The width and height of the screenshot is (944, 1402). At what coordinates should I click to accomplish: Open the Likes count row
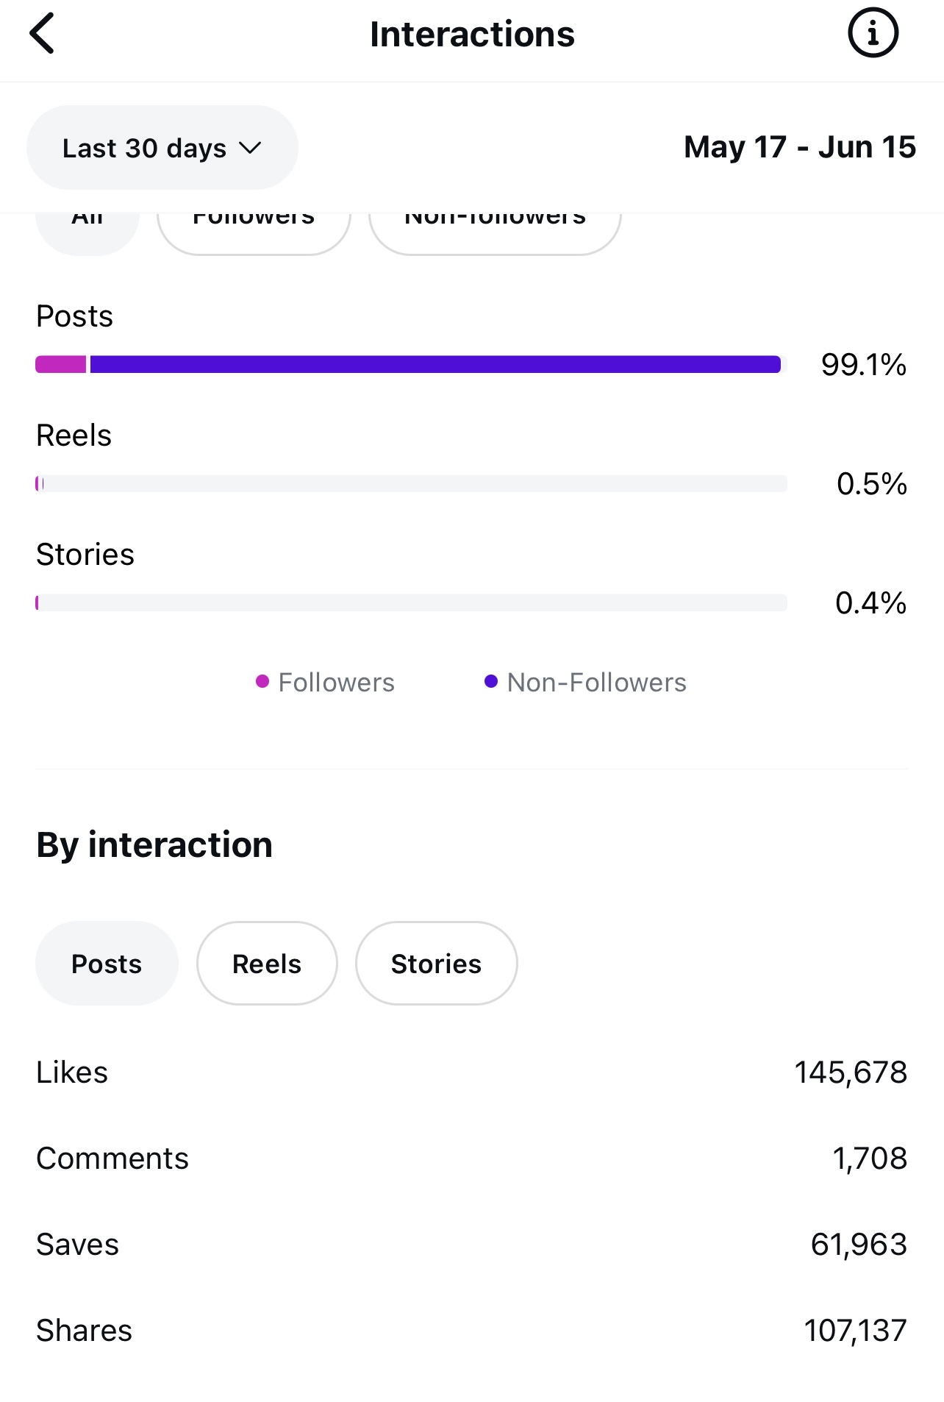coord(471,1072)
